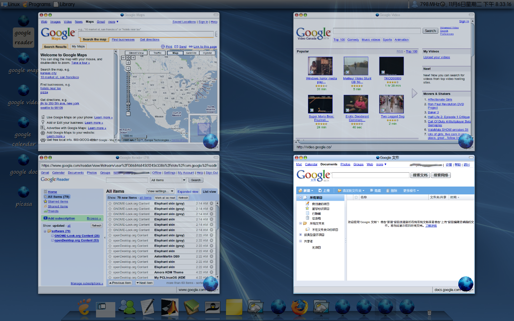The image size is (514, 321).
Task: Expand the 按类型显示项目 tree node in Docs
Action: click(300, 235)
